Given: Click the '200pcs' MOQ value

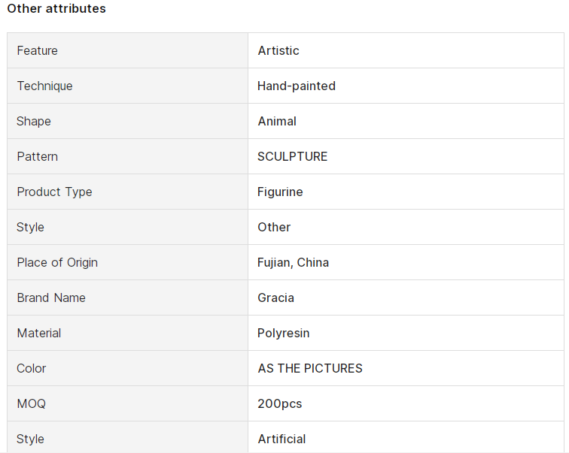Looking at the screenshot, I should (x=280, y=403).
